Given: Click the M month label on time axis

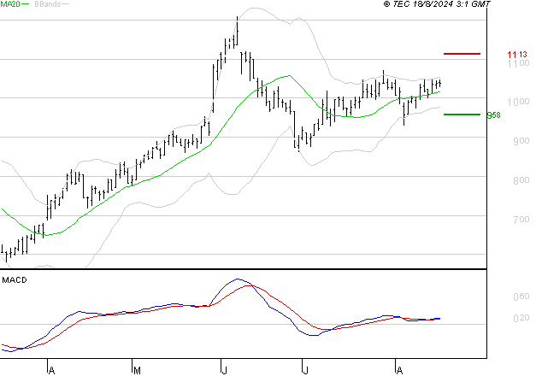Looking at the screenshot, I should (x=137, y=371).
